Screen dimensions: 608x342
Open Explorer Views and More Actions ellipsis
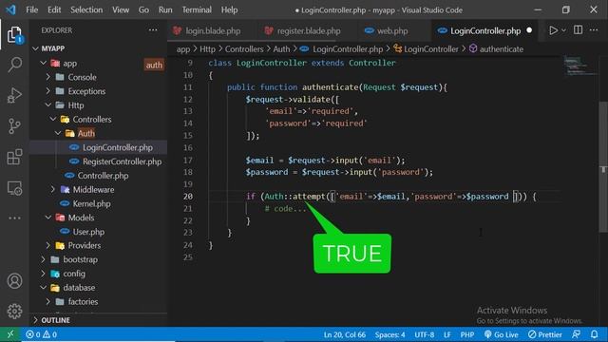tap(153, 30)
